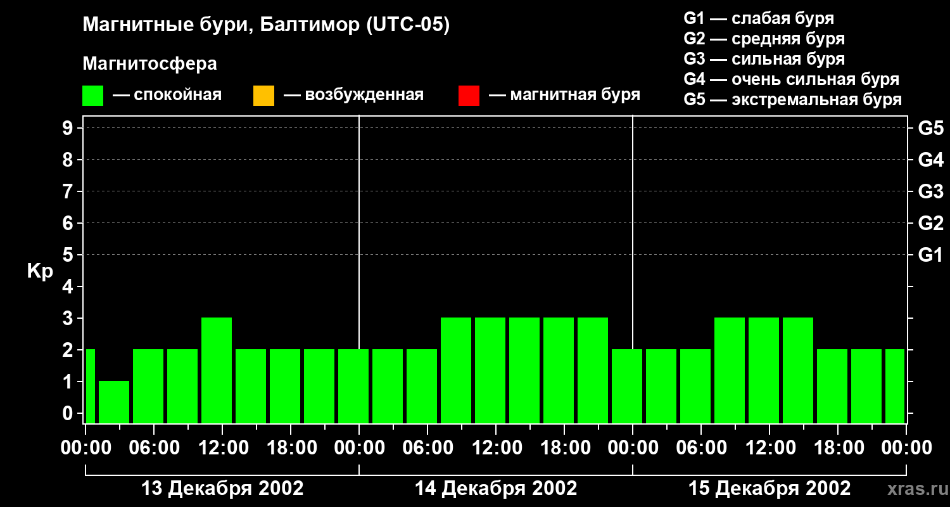Click the only Kp 1 bar on 13 December

(x=114, y=402)
